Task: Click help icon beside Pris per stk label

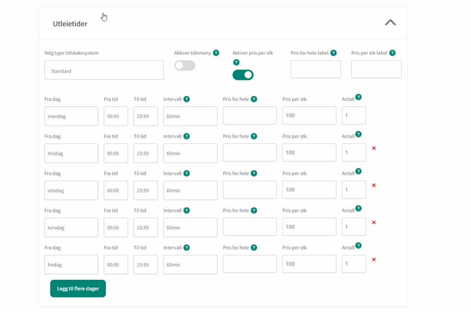Action: pyautogui.click(x=392, y=53)
